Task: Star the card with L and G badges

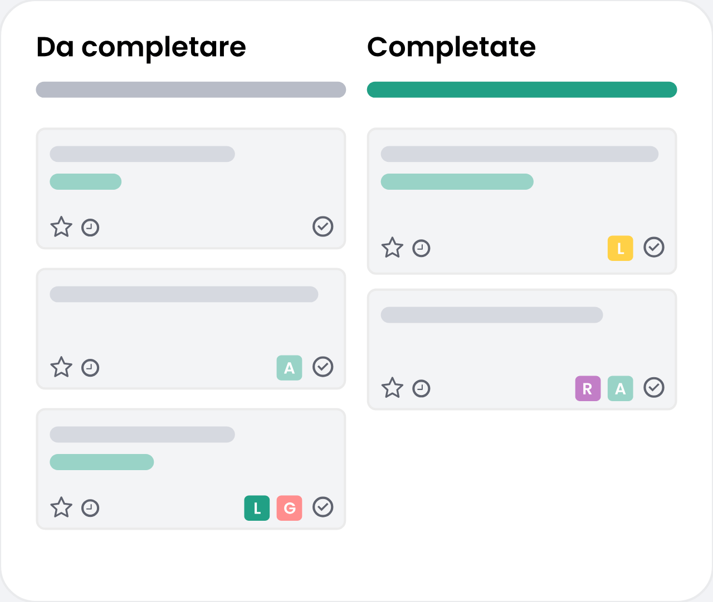Action: pyautogui.click(x=61, y=507)
